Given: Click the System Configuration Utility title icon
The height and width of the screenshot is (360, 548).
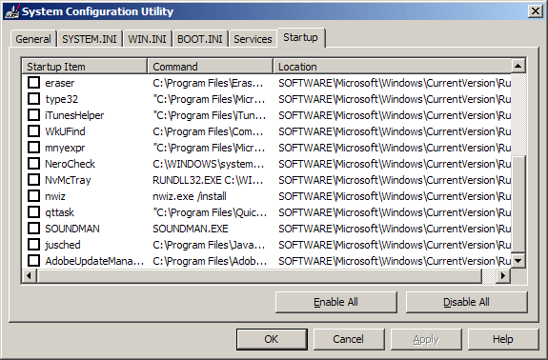Looking at the screenshot, I should (11, 11).
